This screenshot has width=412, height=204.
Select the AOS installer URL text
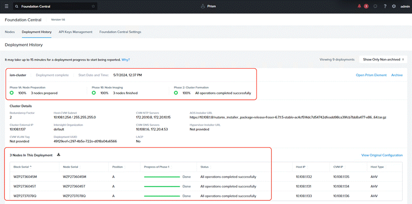pyautogui.click(x=288, y=117)
